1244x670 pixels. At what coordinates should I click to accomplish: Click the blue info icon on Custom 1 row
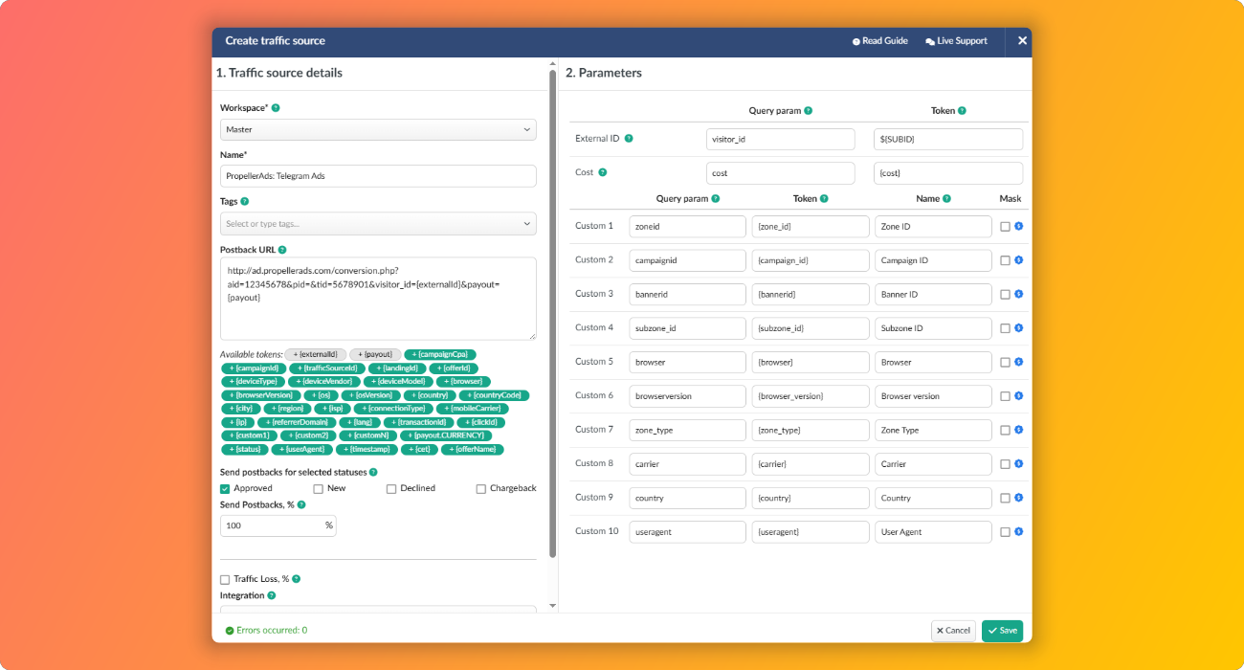[1018, 226]
